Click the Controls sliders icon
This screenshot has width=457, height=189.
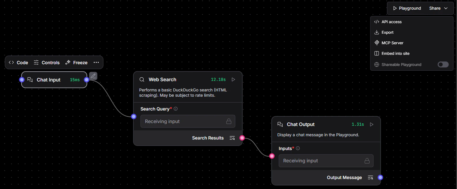coord(36,62)
